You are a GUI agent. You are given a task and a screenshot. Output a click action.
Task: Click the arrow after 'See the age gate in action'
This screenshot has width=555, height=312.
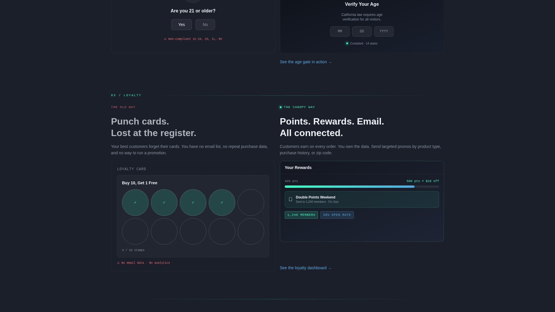pos(330,62)
